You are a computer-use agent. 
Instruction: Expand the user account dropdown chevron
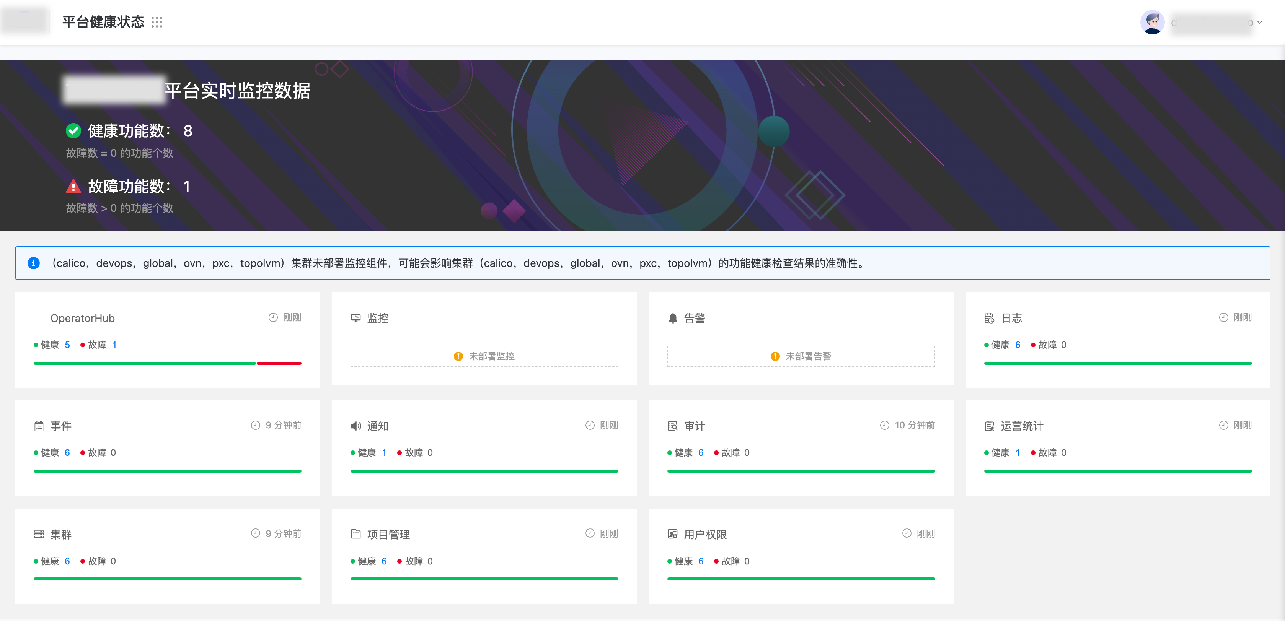click(x=1260, y=22)
